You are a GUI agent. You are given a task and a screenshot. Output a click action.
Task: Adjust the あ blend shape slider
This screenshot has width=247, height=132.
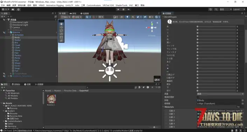216,27
